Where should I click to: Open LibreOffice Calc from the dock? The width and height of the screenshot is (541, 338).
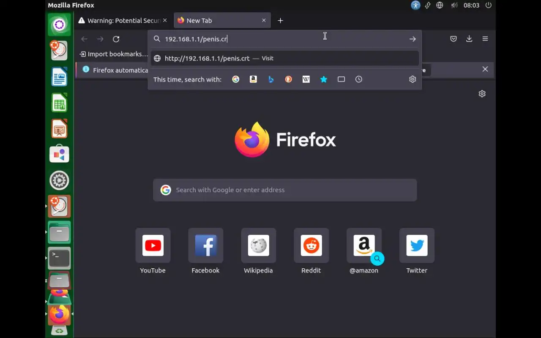[59, 103]
